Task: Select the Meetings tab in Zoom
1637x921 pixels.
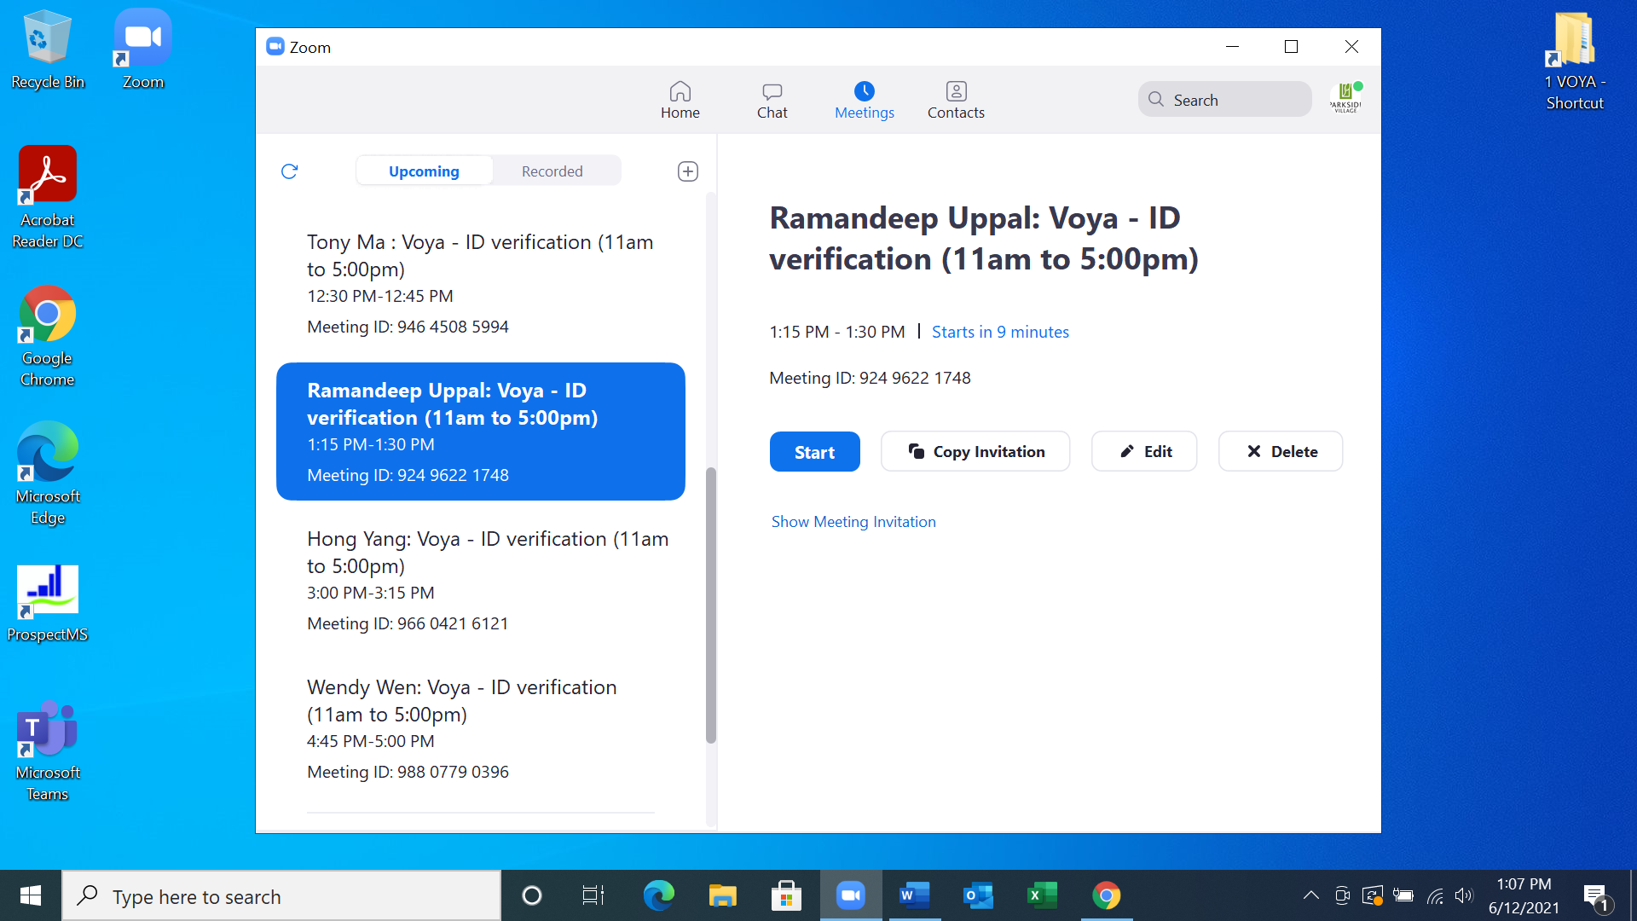Action: point(864,100)
